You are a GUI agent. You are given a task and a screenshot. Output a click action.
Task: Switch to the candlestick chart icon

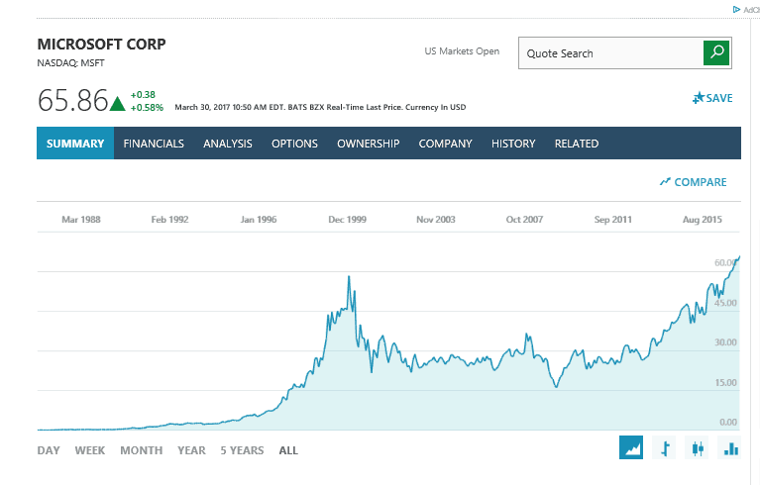pos(698,447)
